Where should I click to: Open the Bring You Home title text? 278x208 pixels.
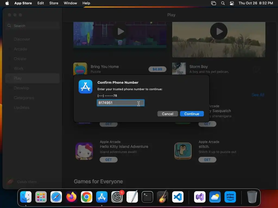pos(105,67)
